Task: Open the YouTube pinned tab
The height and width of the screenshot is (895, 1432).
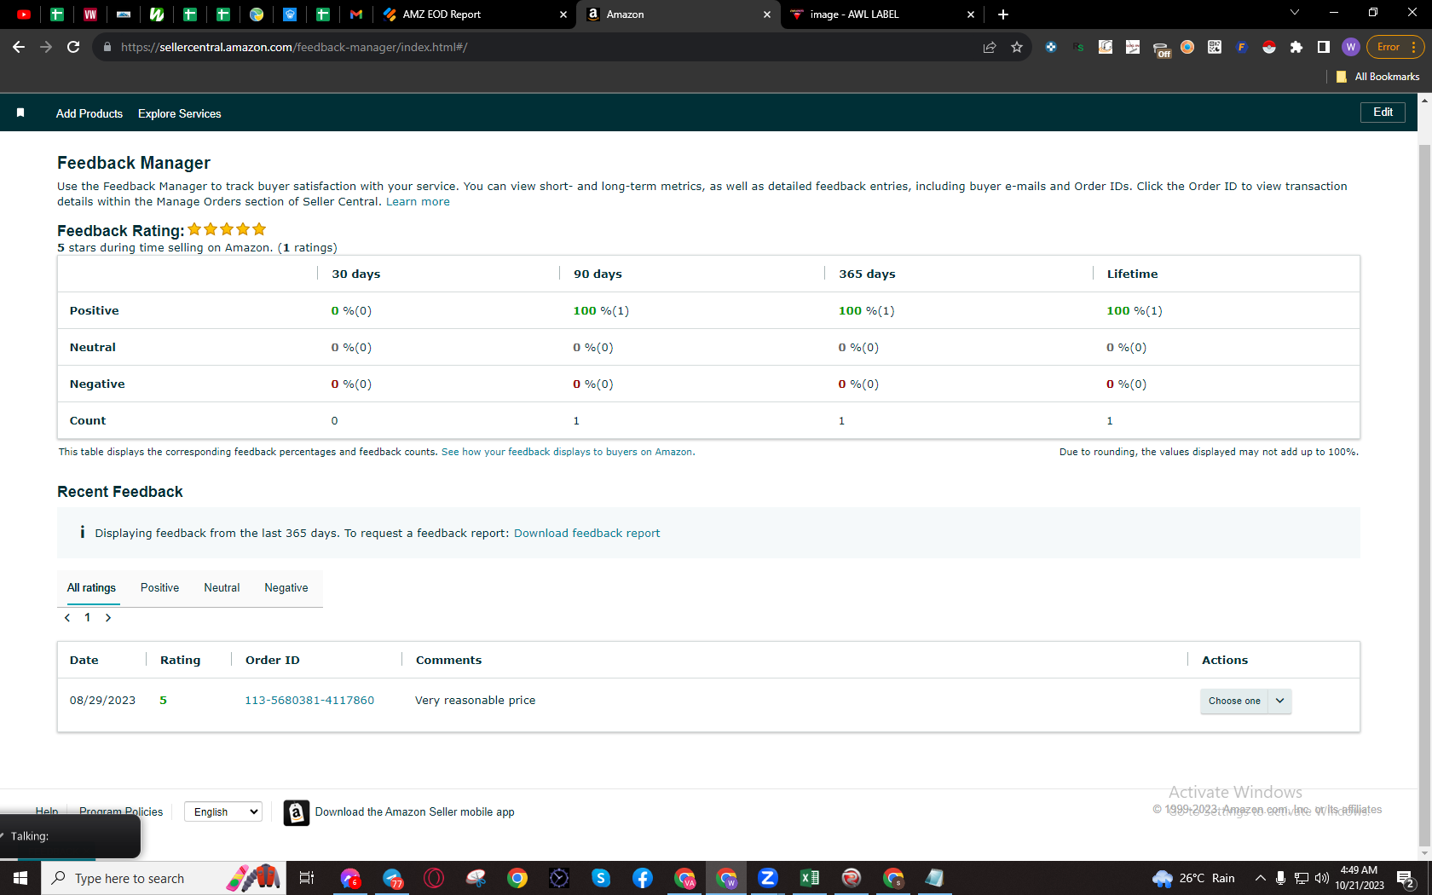Action: pyautogui.click(x=24, y=14)
